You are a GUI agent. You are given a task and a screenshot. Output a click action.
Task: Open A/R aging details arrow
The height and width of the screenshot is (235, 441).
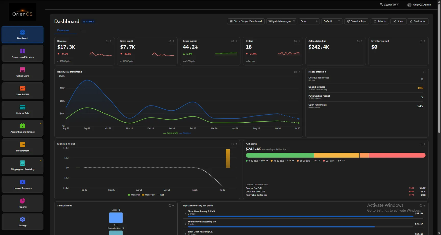click(x=424, y=144)
